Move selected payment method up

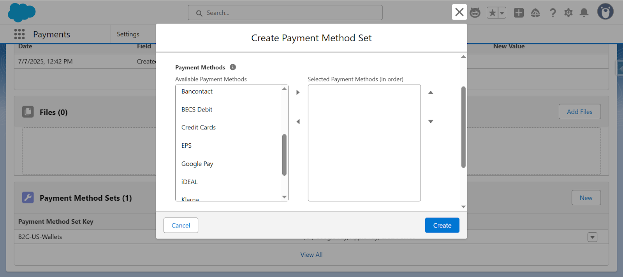pos(431,92)
